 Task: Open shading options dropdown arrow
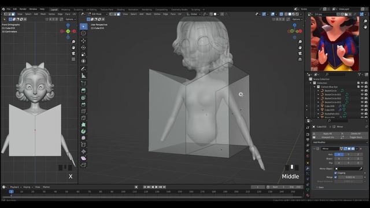point(301,14)
